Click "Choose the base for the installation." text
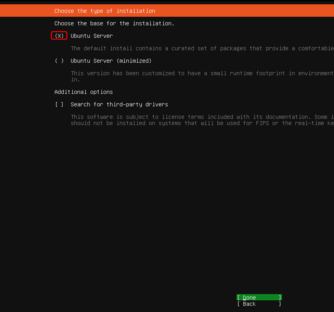 click(114, 23)
